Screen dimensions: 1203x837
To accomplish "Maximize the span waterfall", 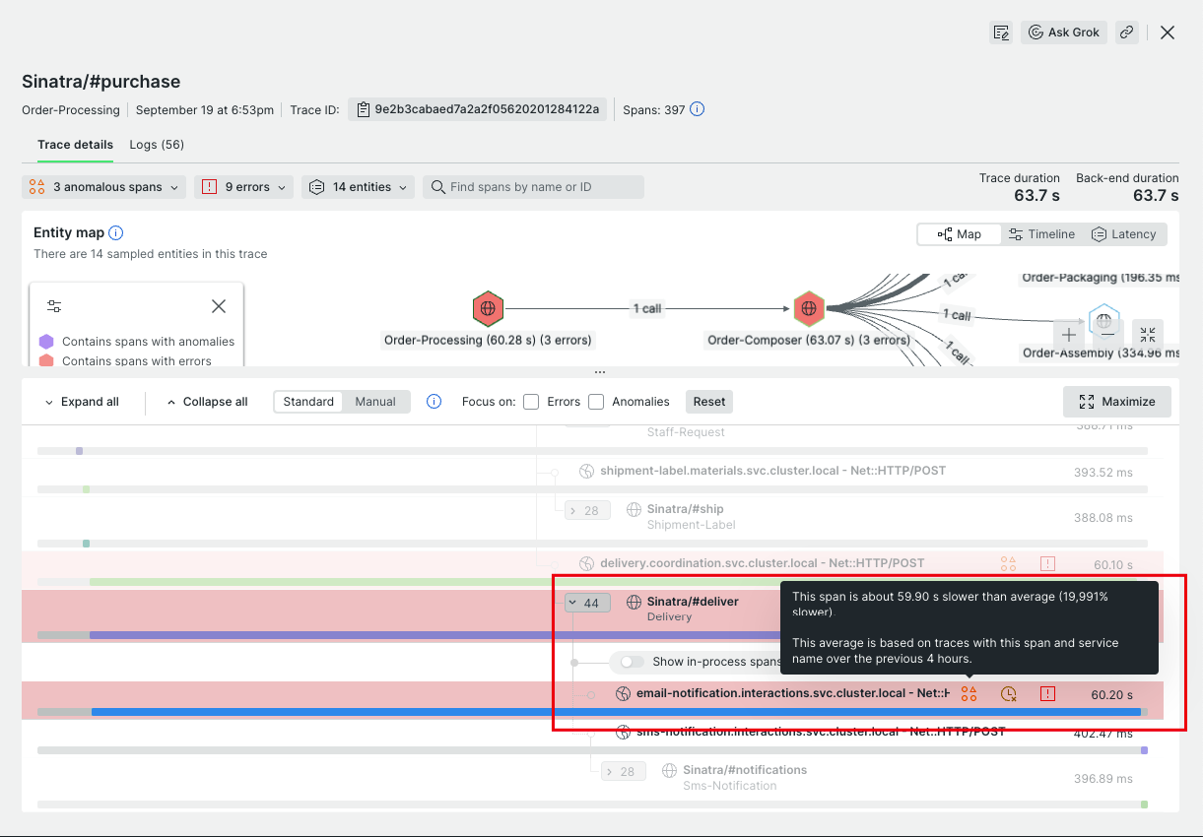I will [x=1117, y=402].
